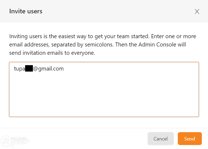Click the blacked-out part of the email

[29, 69]
